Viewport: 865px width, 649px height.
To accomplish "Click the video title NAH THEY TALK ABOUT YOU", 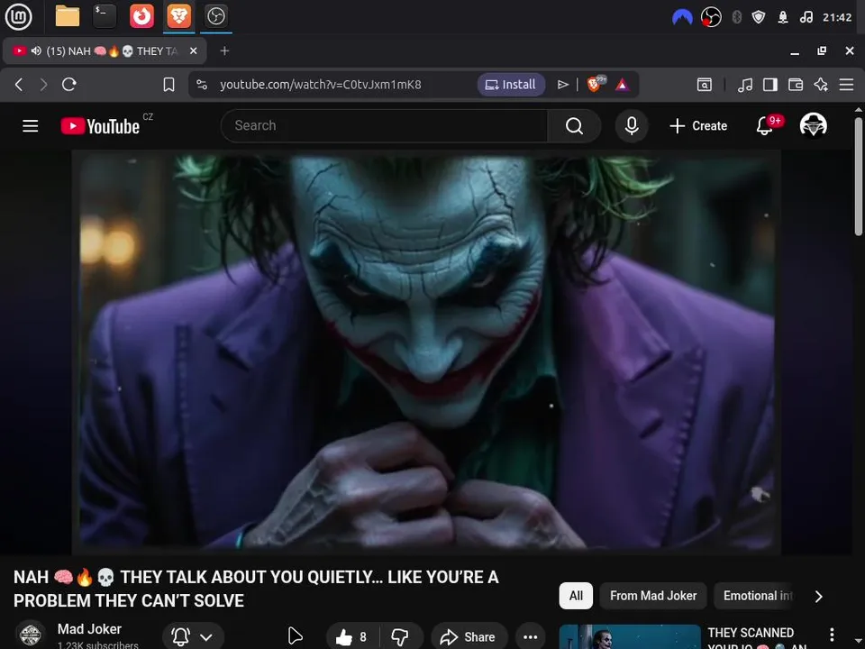I will point(256,589).
